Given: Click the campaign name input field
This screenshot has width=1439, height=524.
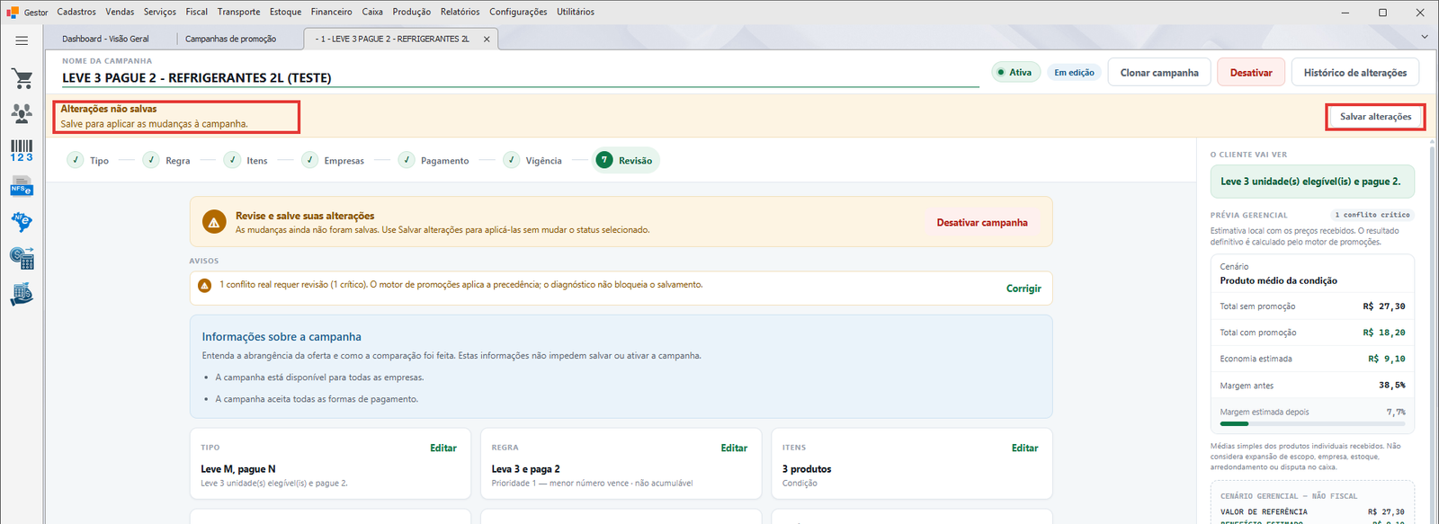Looking at the screenshot, I should [520, 78].
